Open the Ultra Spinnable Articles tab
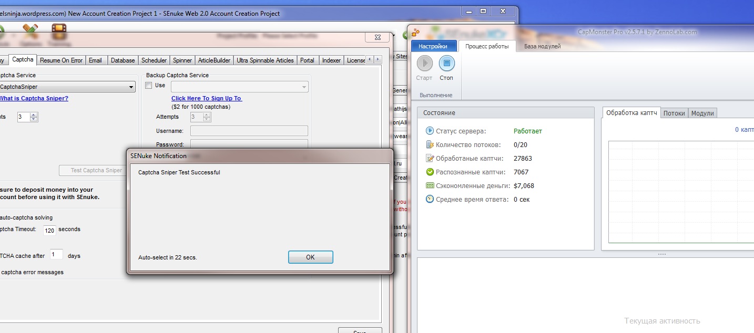Viewport: 754px width, 333px height. (265, 60)
